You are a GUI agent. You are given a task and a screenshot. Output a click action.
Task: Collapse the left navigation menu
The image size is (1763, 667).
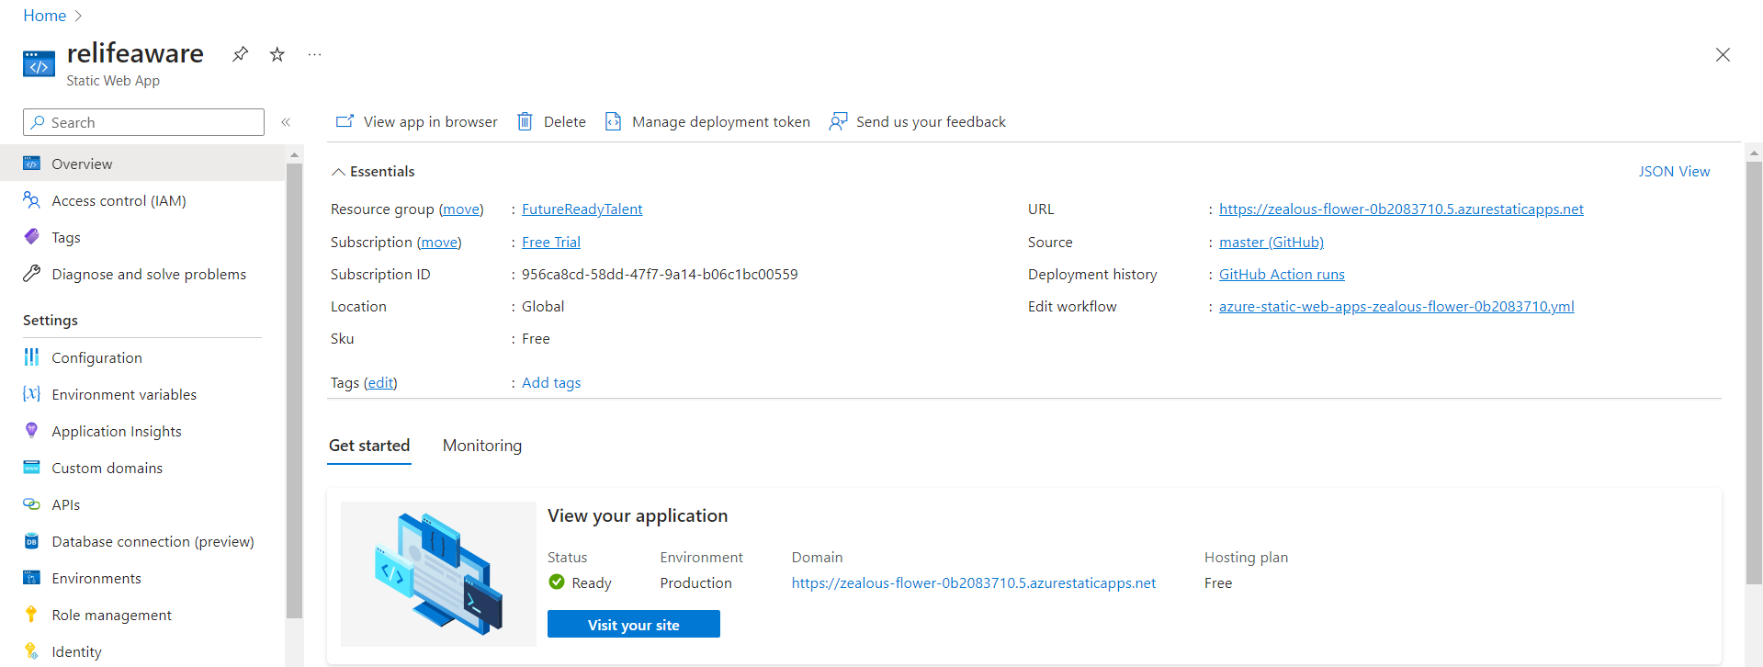pos(286,122)
